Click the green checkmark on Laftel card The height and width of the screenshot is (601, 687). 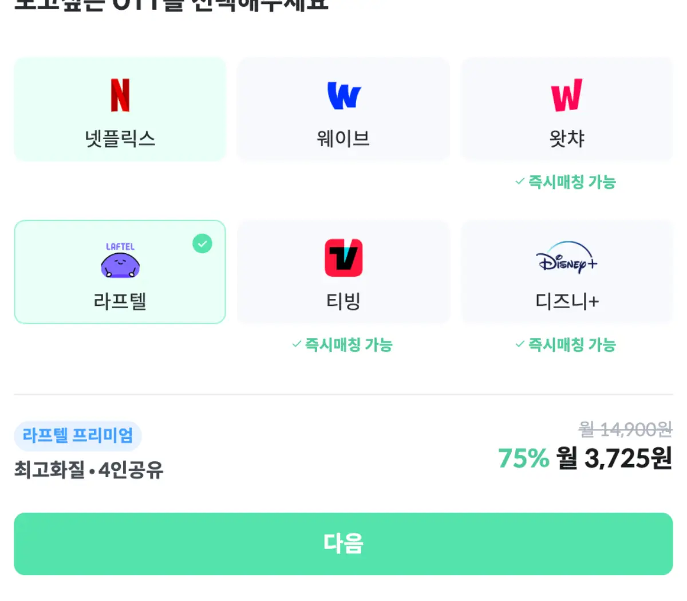pyautogui.click(x=202, y=243)
